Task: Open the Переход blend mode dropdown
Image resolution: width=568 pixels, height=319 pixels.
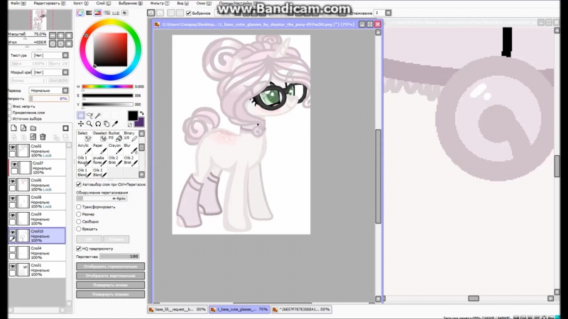Action: point(65,91)
